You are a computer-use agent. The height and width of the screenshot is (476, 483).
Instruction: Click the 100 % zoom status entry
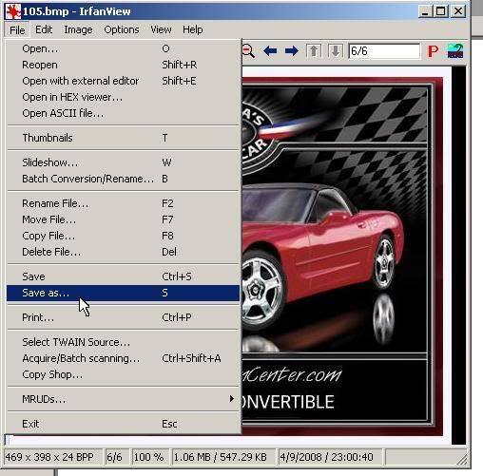point(148,457)
